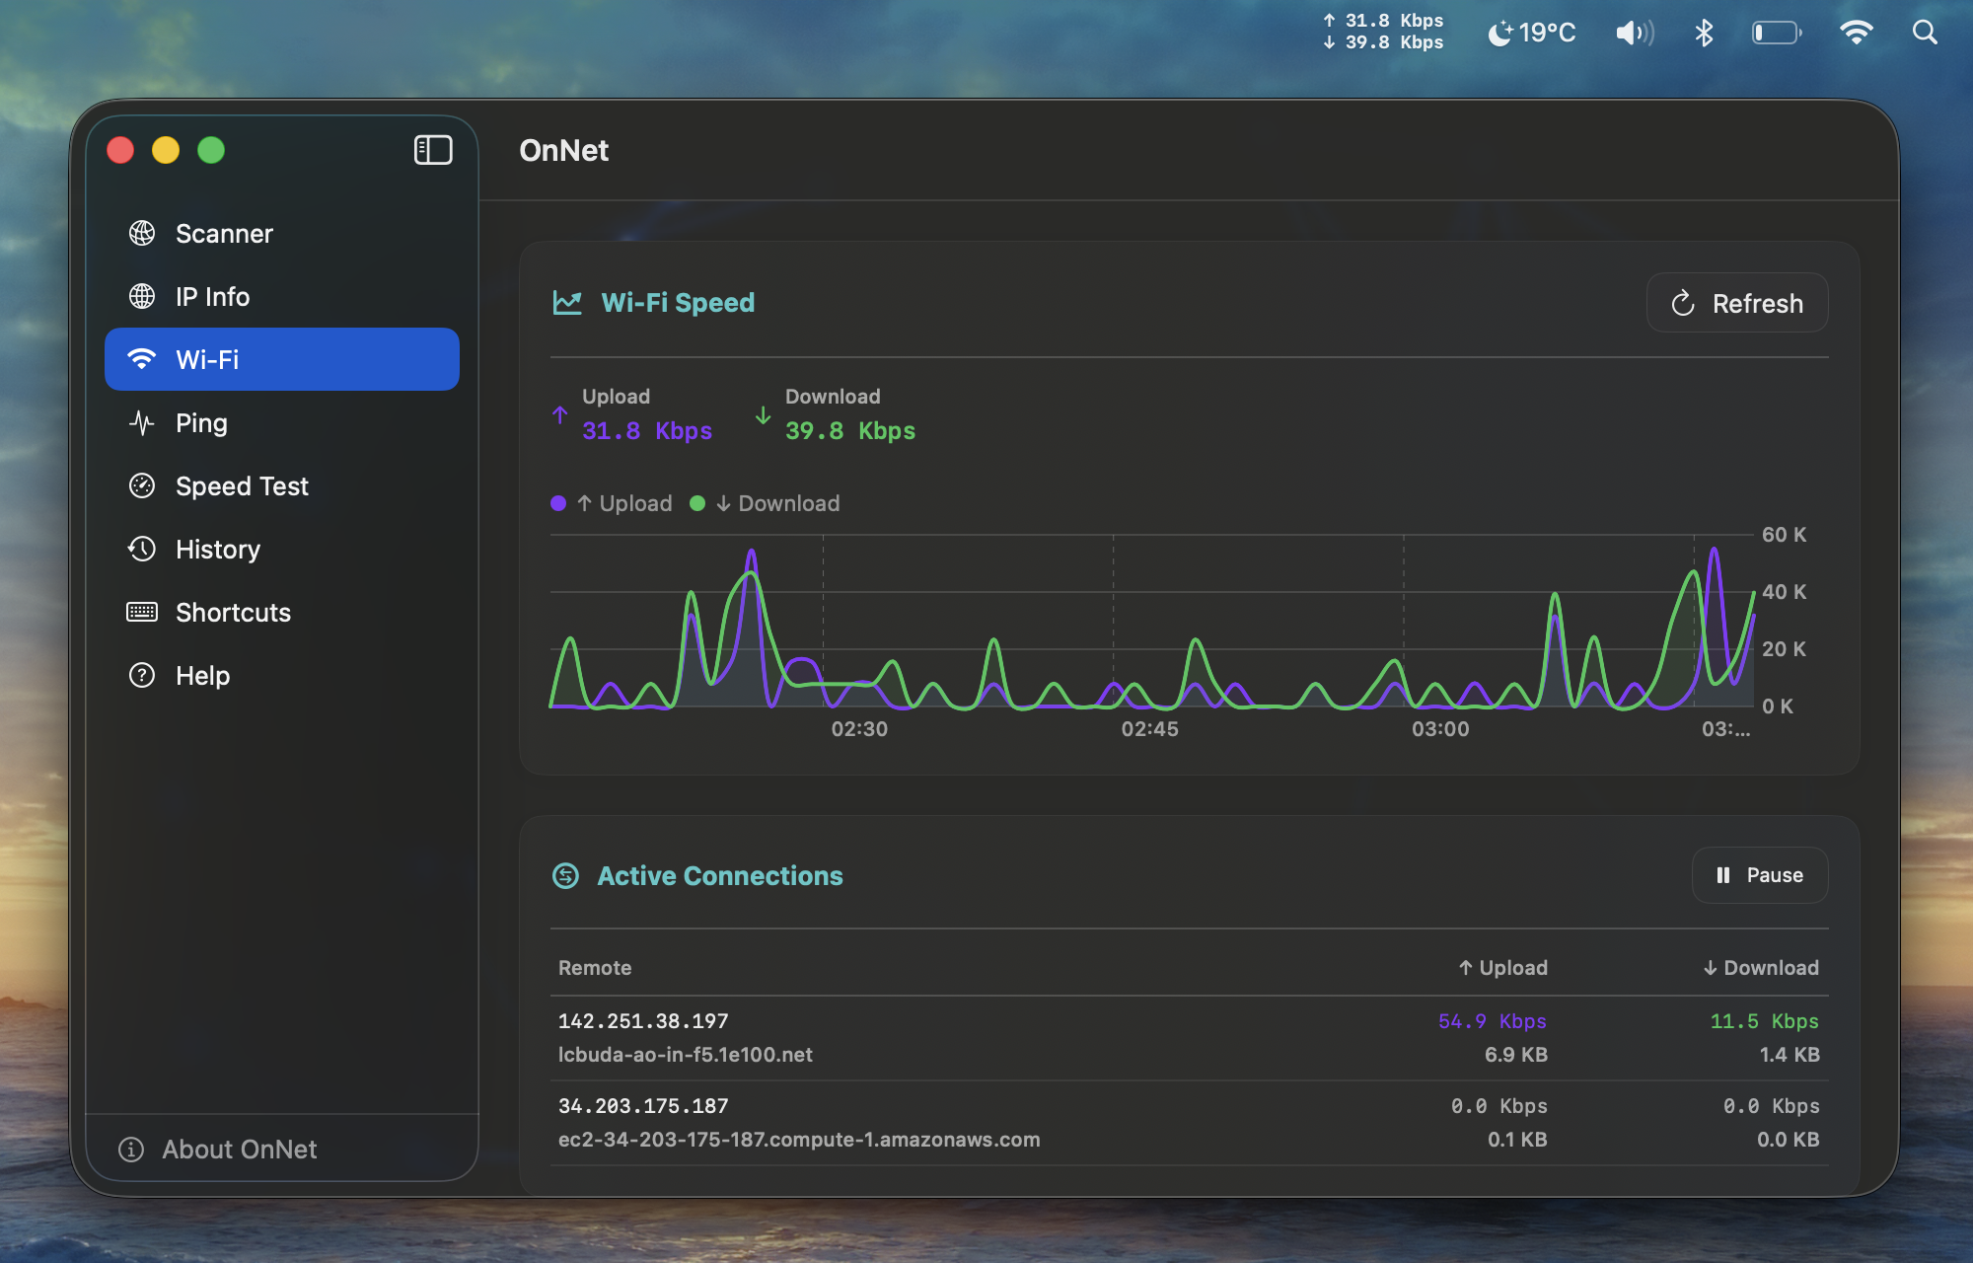Click the Wi-Fi Speed heading
This screenshot has height=1263, width=1973.
click(678, 303)
